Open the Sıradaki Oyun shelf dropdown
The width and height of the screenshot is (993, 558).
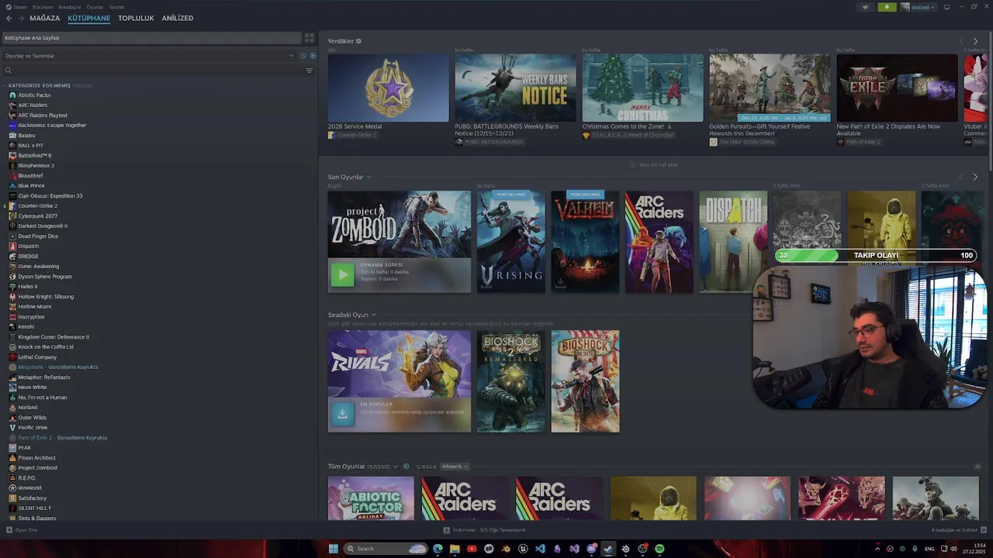(373, 315)
